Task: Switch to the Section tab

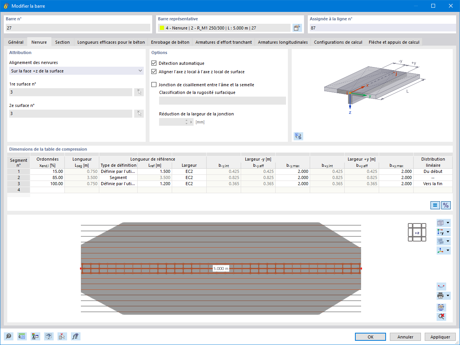Action: tap(62, 42)
